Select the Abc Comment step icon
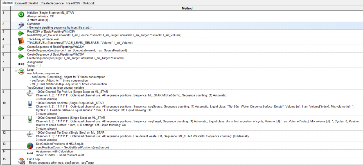 coord(21,26)
